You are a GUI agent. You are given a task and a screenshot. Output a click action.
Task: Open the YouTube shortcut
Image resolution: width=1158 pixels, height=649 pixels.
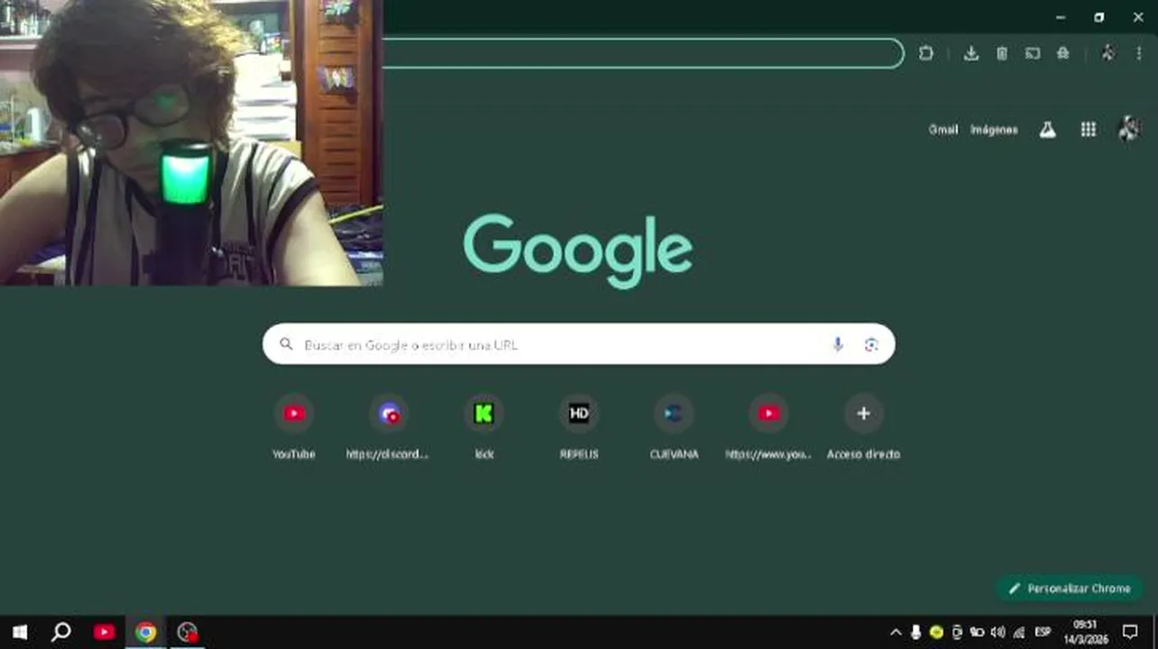coord(294,427)
